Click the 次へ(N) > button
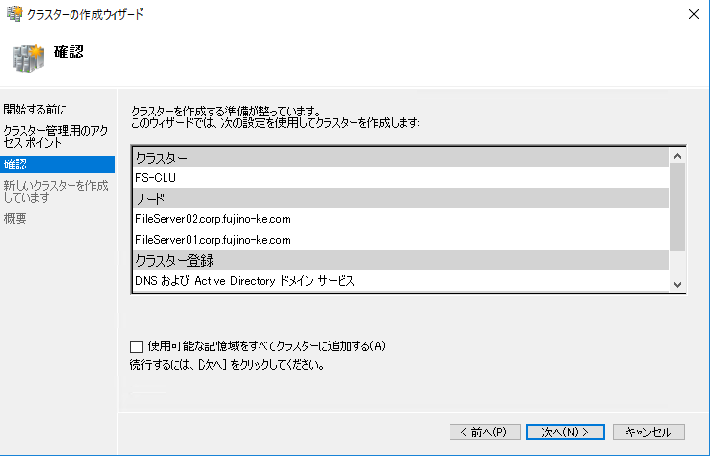Viewport: 710px width, 456px height. (565, 432)
